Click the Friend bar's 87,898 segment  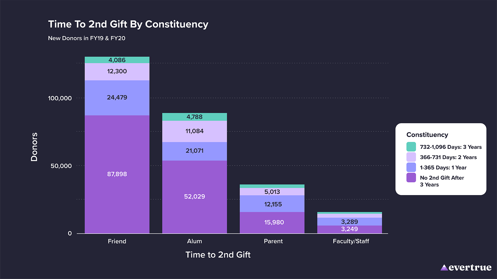tap(117, 174)
